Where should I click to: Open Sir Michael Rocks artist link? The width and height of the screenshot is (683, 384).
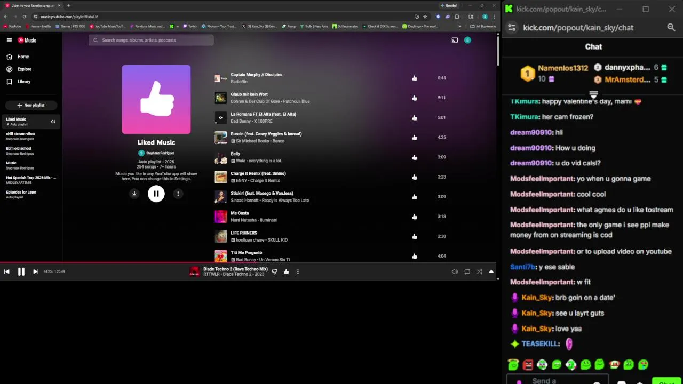pos(252,141)
